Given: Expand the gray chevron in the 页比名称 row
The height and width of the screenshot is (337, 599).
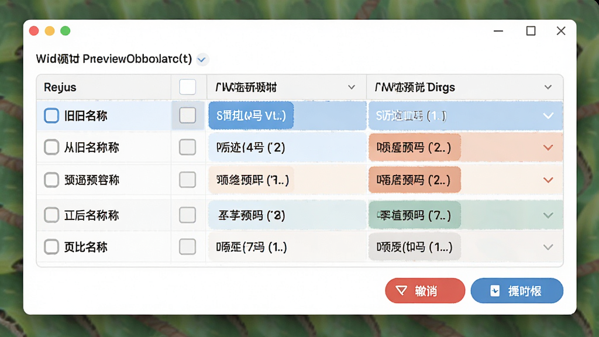Looking at the screenshot, I should 548,247.
